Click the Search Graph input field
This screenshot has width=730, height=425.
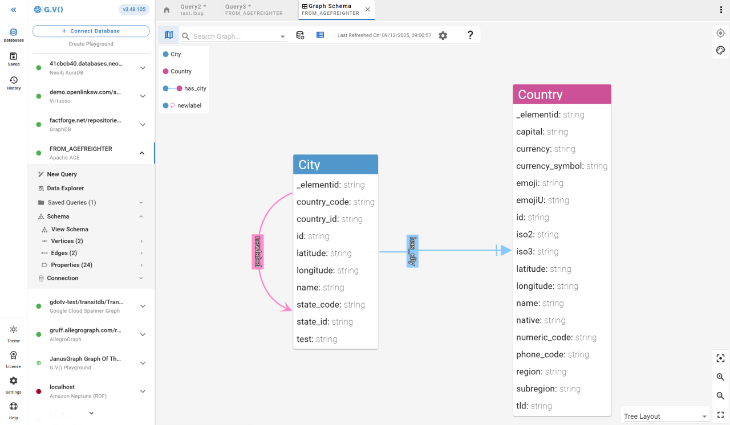tap(234, 36)
